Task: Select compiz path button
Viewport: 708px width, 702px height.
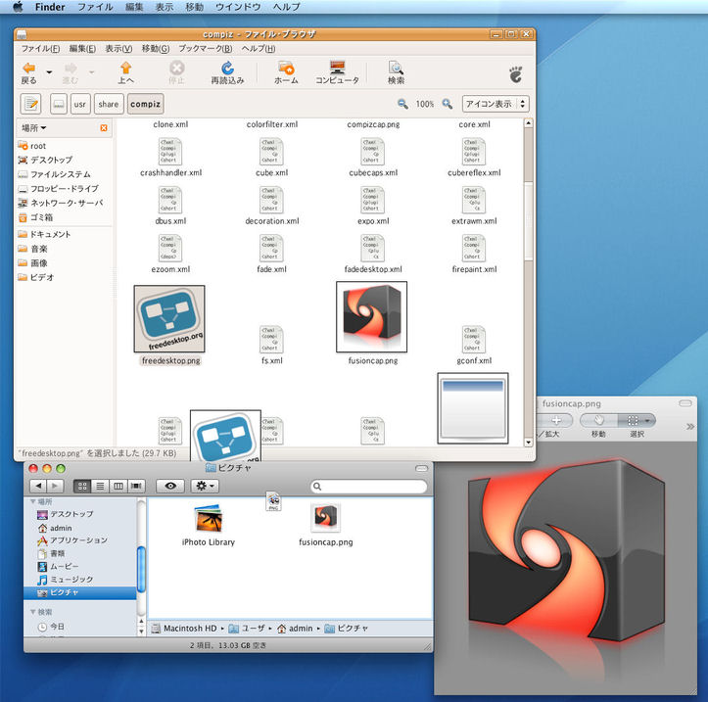Action: [145, 104]
